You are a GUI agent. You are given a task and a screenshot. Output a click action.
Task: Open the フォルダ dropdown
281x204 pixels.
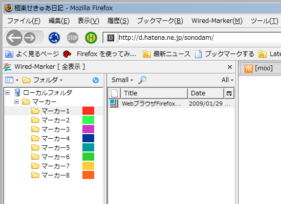42,80
